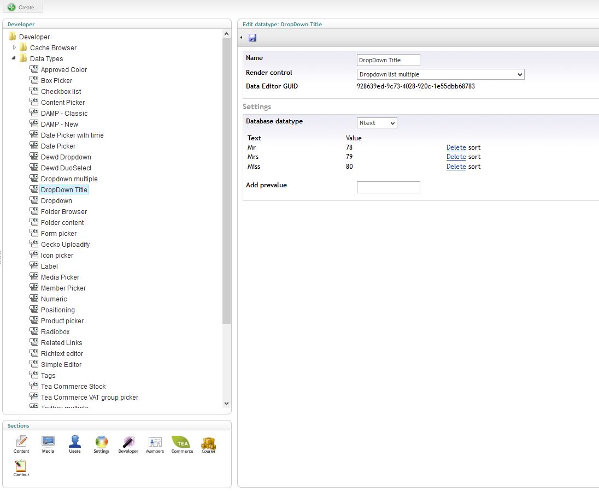Click the Create button

23,7
